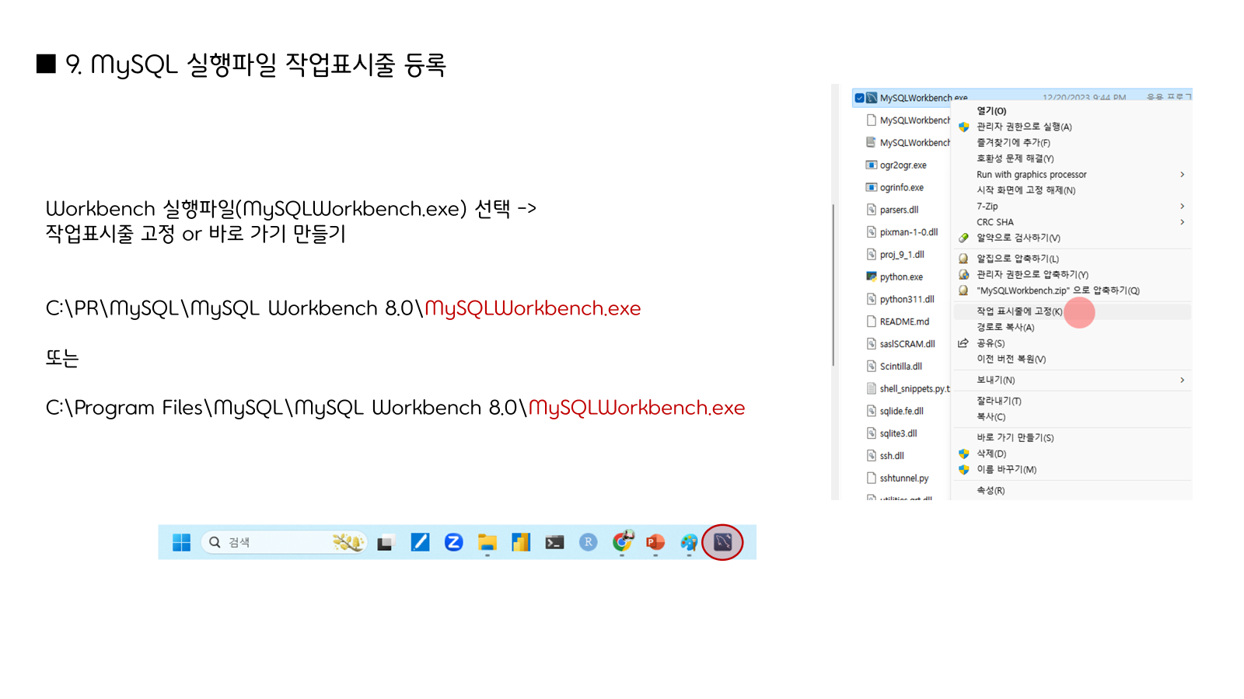Screen dimensions: 1244x699
Task: Expand Run with graphics processor submenu arrow
Action: (x=1182, y=175)
